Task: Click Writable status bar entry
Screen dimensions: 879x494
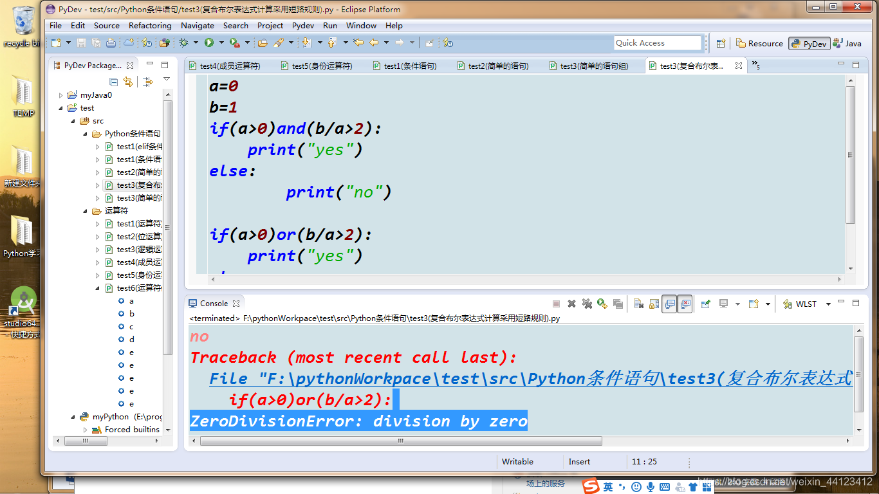Action: (517, 461)
